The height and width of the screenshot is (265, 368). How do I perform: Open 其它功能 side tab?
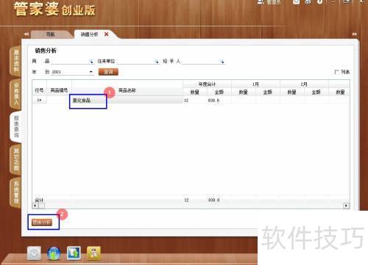pos(16,159)
